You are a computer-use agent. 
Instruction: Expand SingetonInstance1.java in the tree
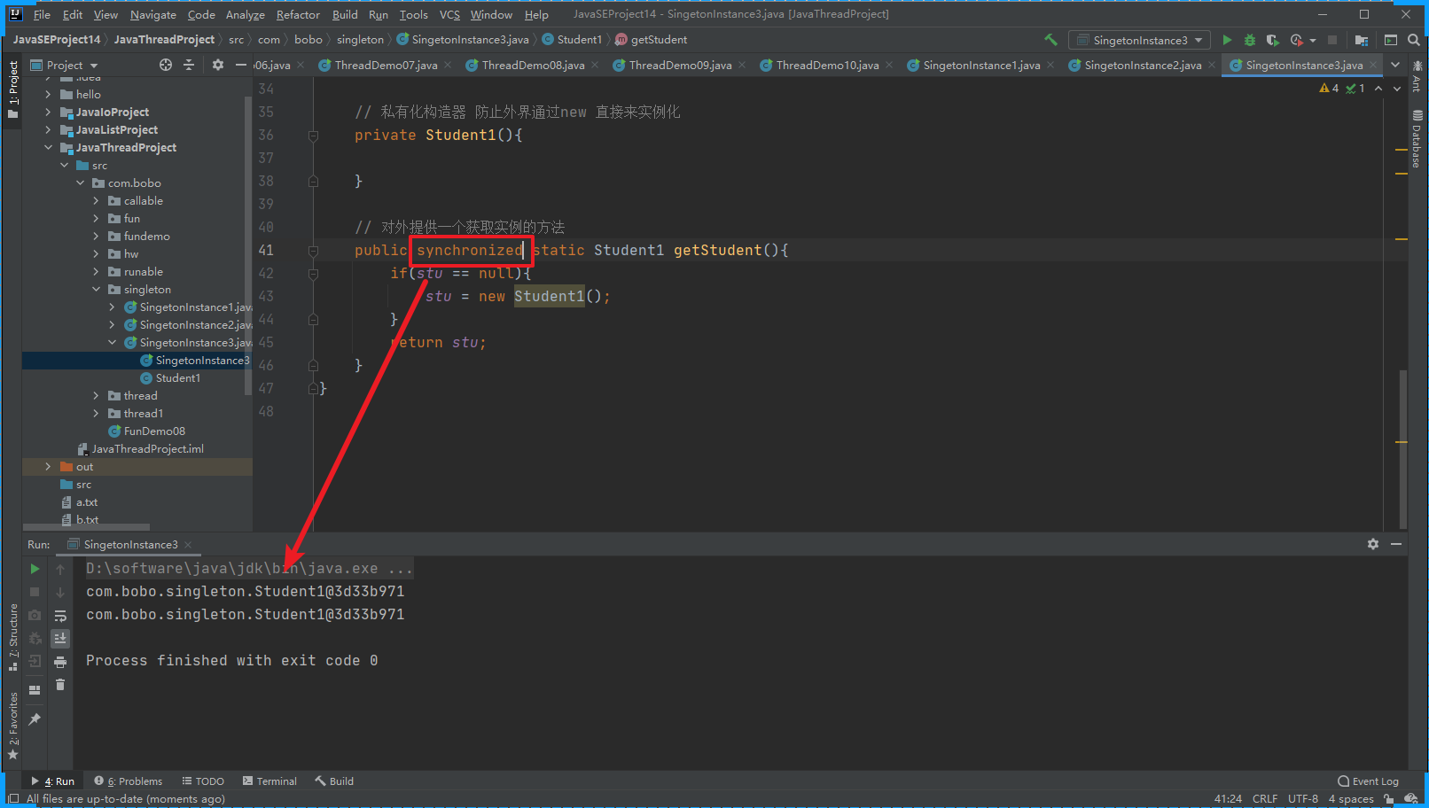pos(112,307)
